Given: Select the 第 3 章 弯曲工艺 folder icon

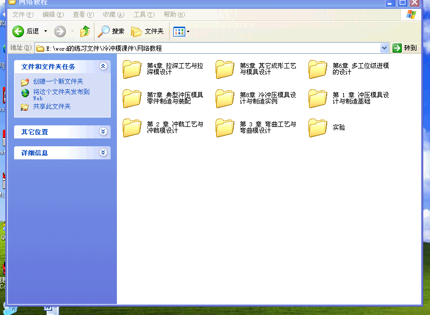Looking at the screenshot, I should (225, 127).
